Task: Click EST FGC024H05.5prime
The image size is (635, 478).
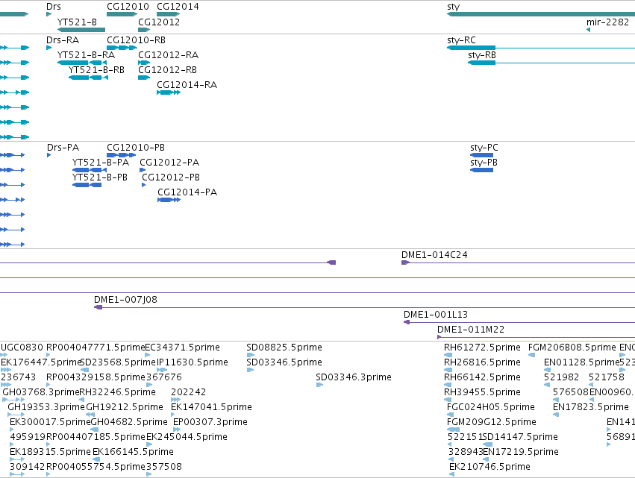Action: click(x=491, y=407)
